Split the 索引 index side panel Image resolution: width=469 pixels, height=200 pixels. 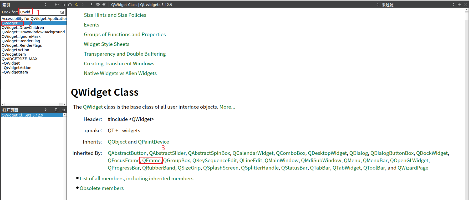(57, 5)
